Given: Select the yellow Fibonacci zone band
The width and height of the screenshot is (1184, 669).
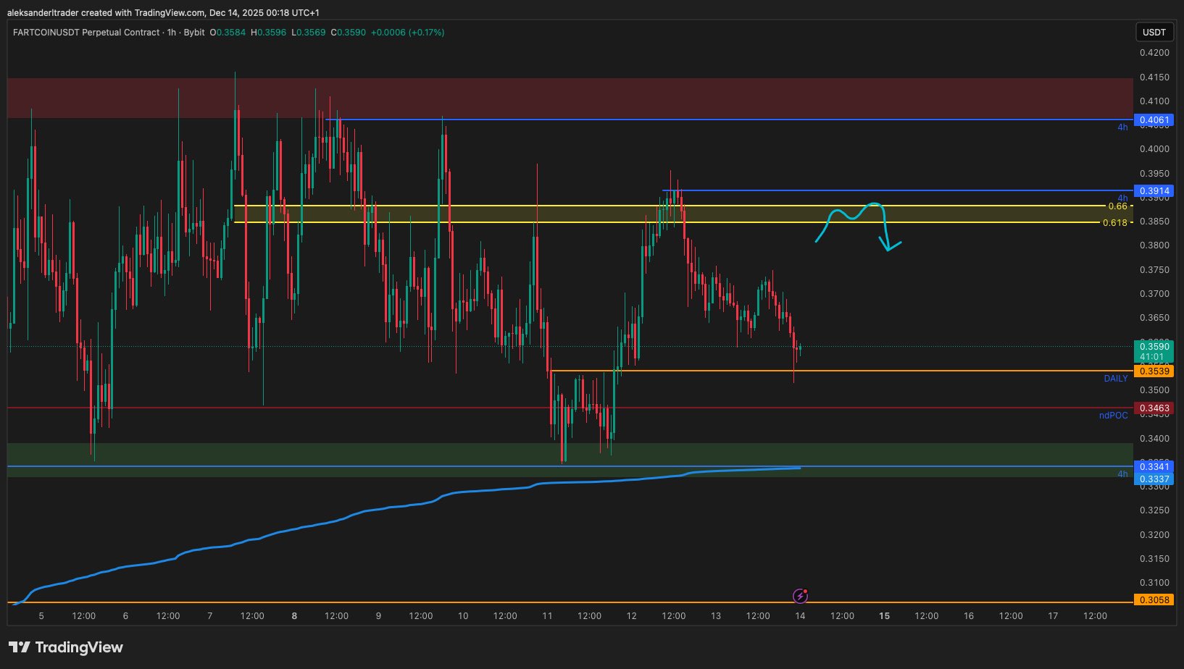Looking at the screenshot, I should coord(507,214).
